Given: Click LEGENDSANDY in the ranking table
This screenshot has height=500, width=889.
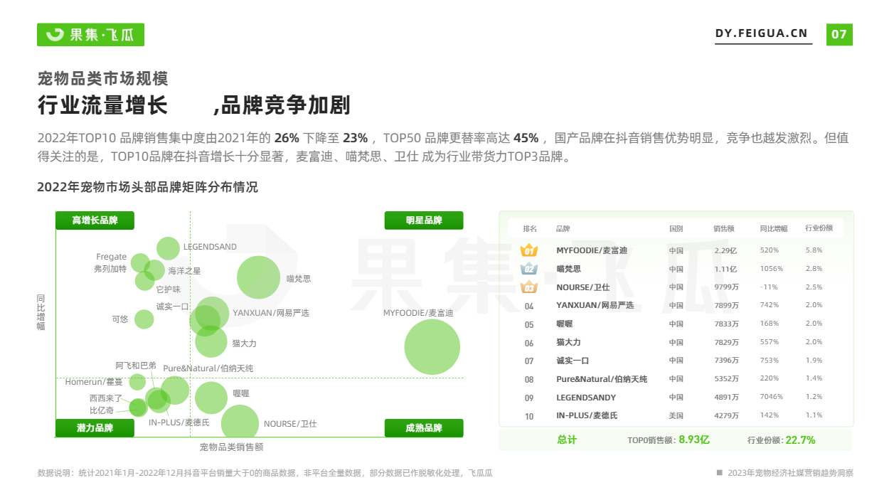Looking at the screenshot, I should [586, 398].
